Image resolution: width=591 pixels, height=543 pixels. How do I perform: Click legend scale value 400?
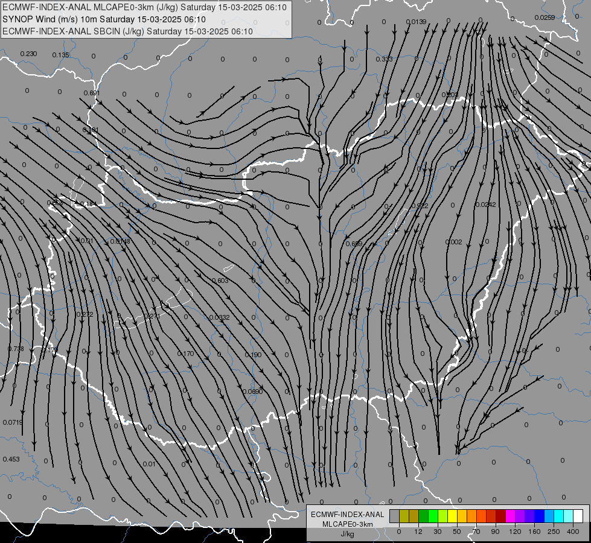coord(573,532)
